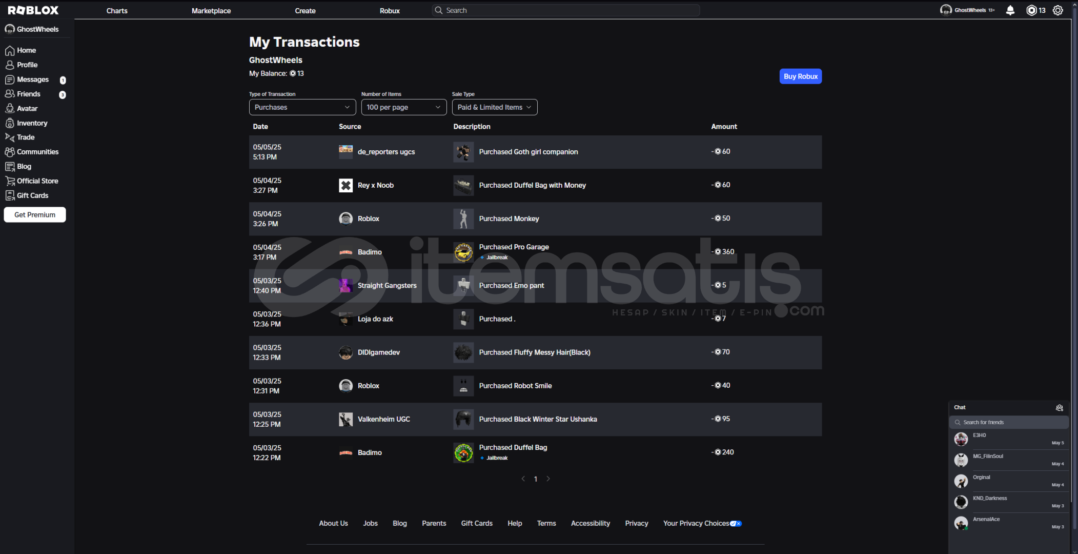Click the de_reporters ugcs source icon

click(x=345, y=152)
